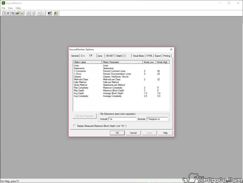
Task: Click the Kiviat High value 40
Action: click(159, 71)
